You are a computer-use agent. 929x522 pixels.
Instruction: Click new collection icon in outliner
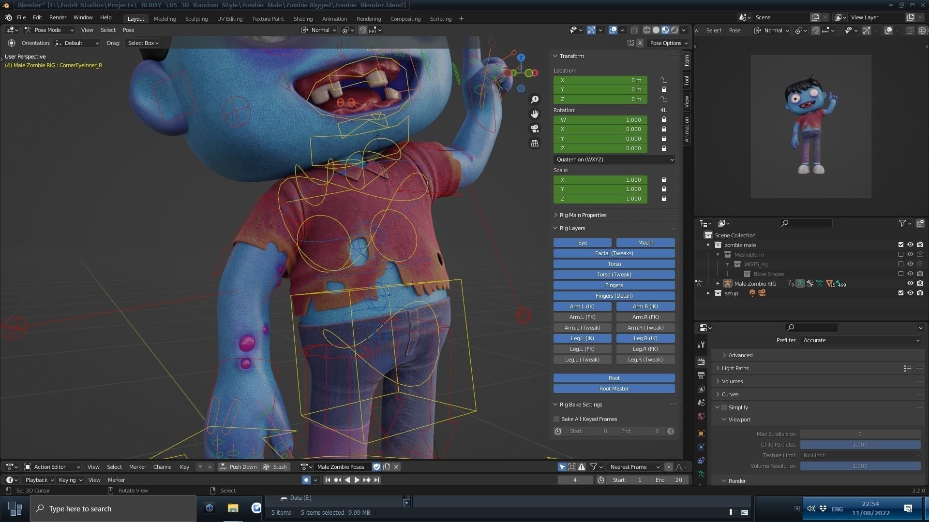coord(920,223)
